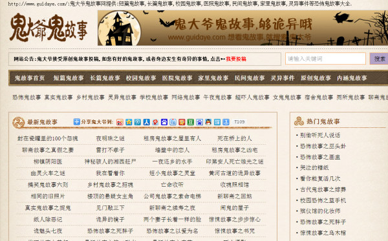Viewport: 388px width, 241px height.
Task: Share via the yellow star Qzone icon
Action: tap(129, 122)
